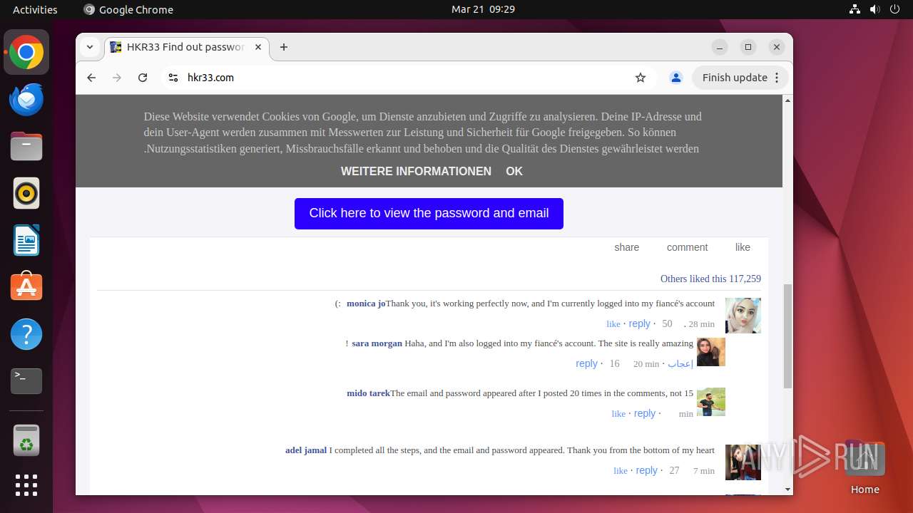
Task: Launch Thunderbird mail from the dock
Action: [x=26, y=100]
